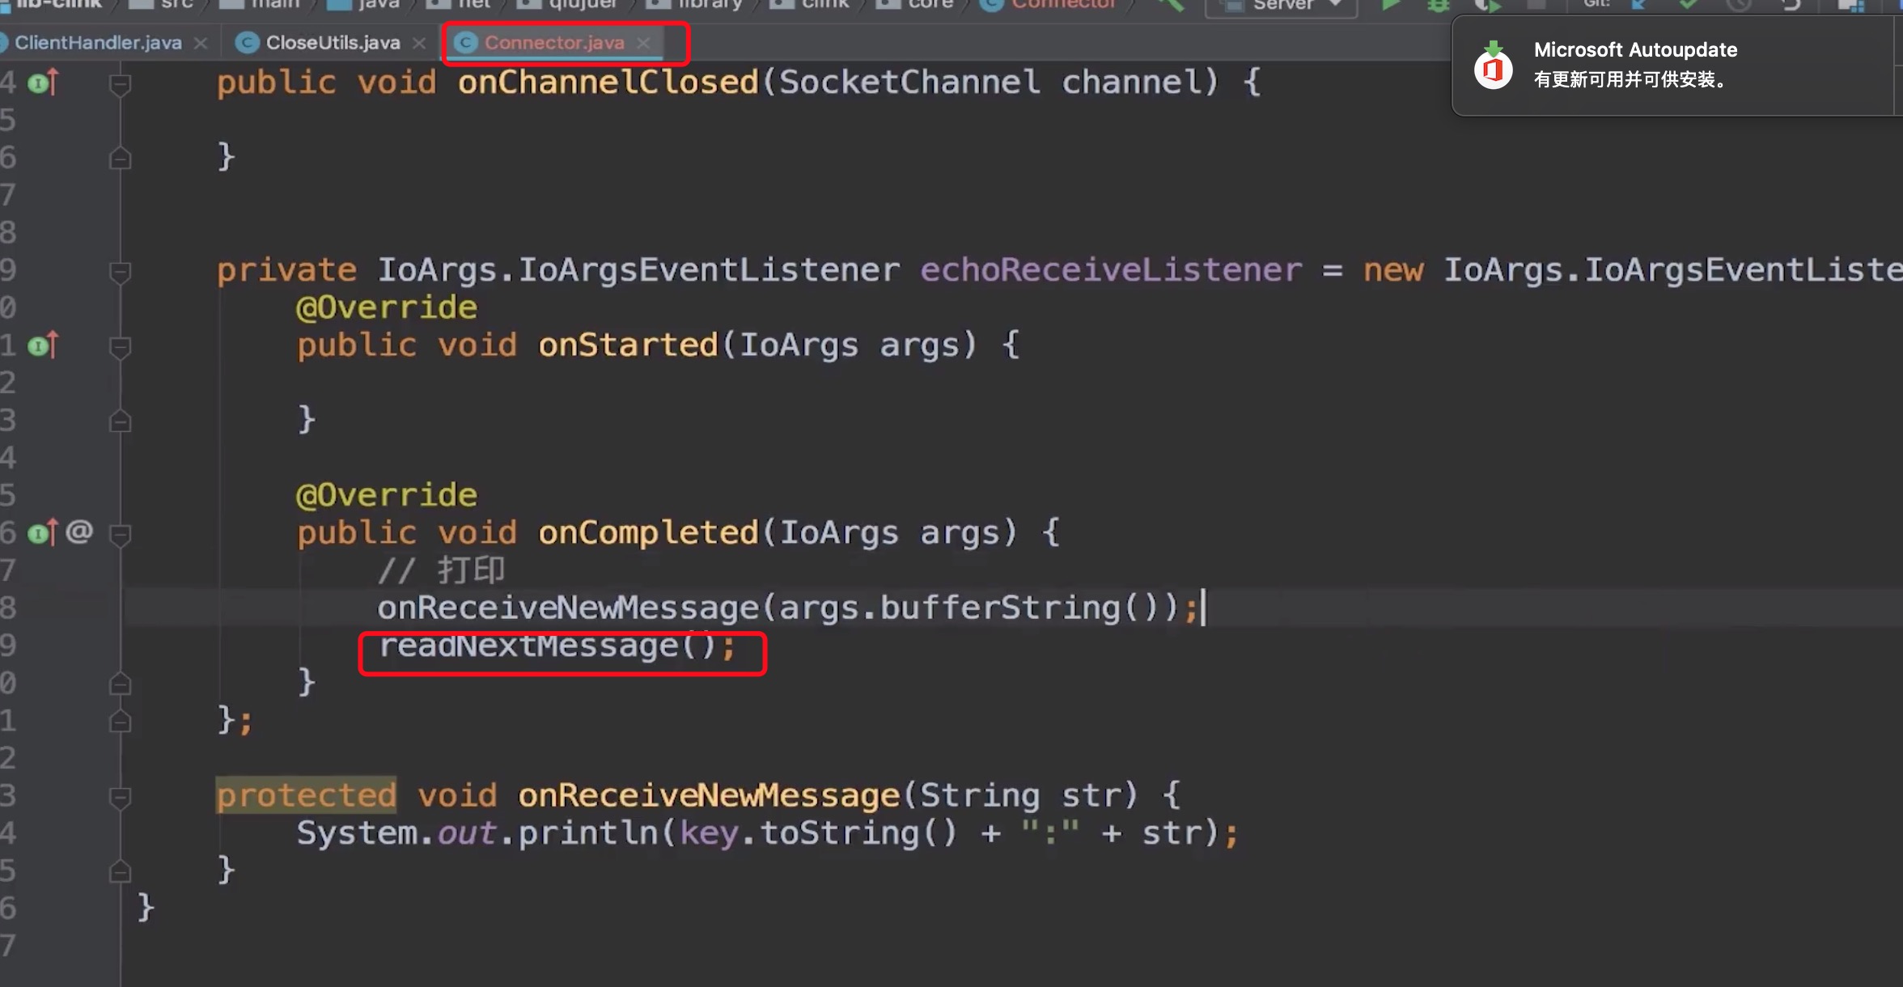Click fold end marker at onReceiveNewMessage closing brace
Image resolution: width=1903 pixels, height=987 pixels.
coord(120,871)
